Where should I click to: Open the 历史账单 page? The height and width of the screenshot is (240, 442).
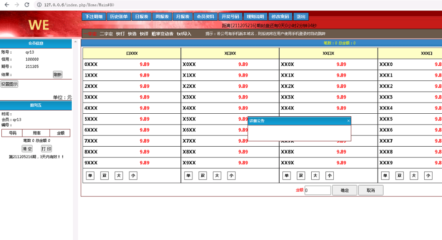coord(119,17)
